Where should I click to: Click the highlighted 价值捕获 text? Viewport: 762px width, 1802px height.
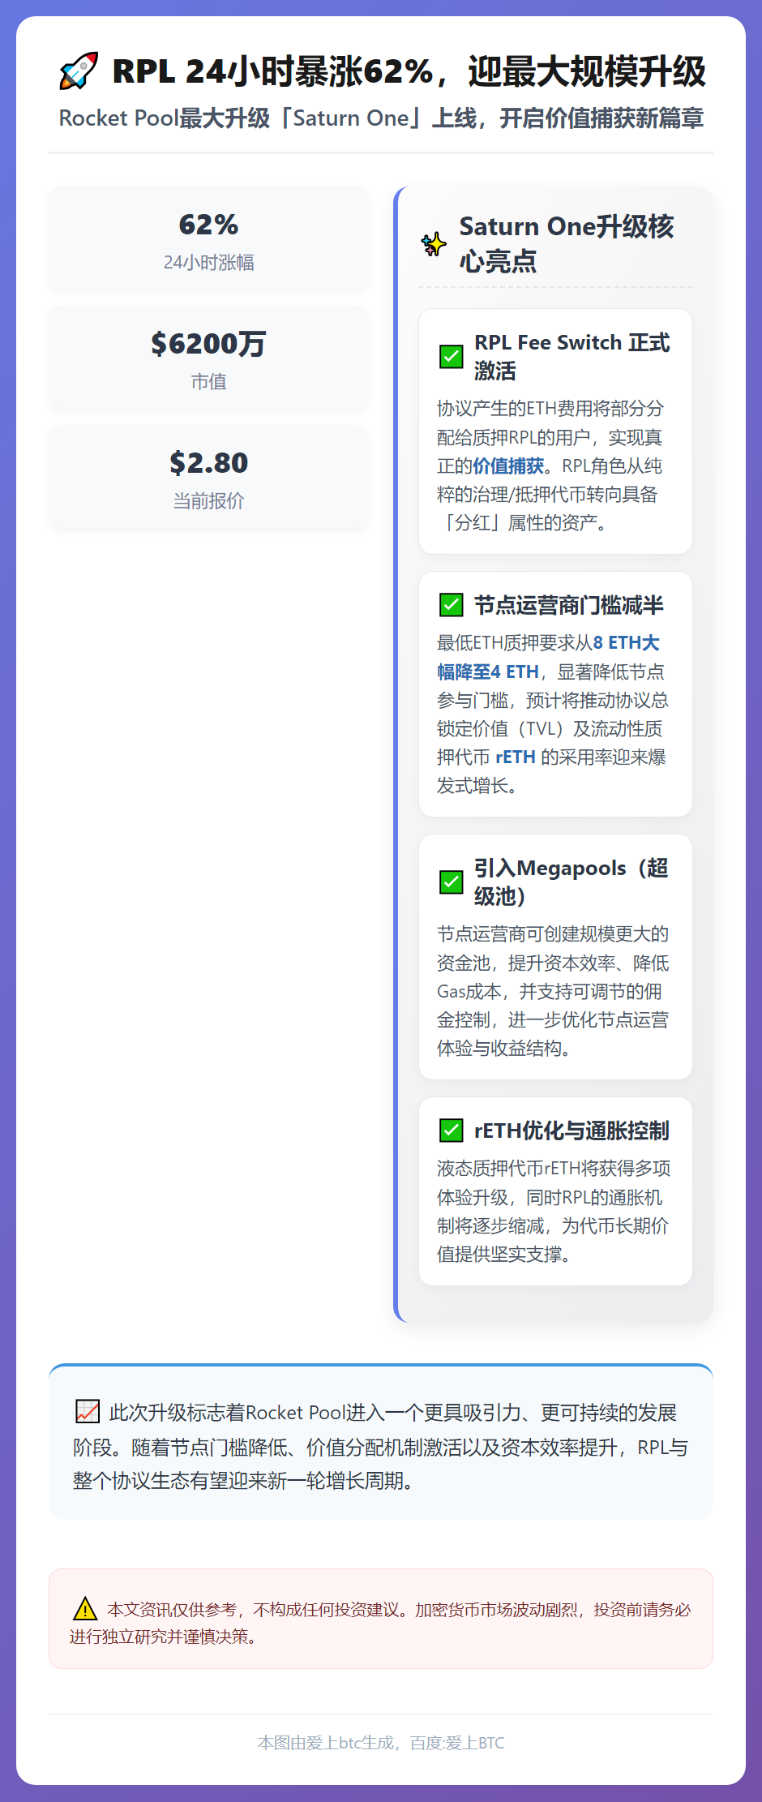508,466
